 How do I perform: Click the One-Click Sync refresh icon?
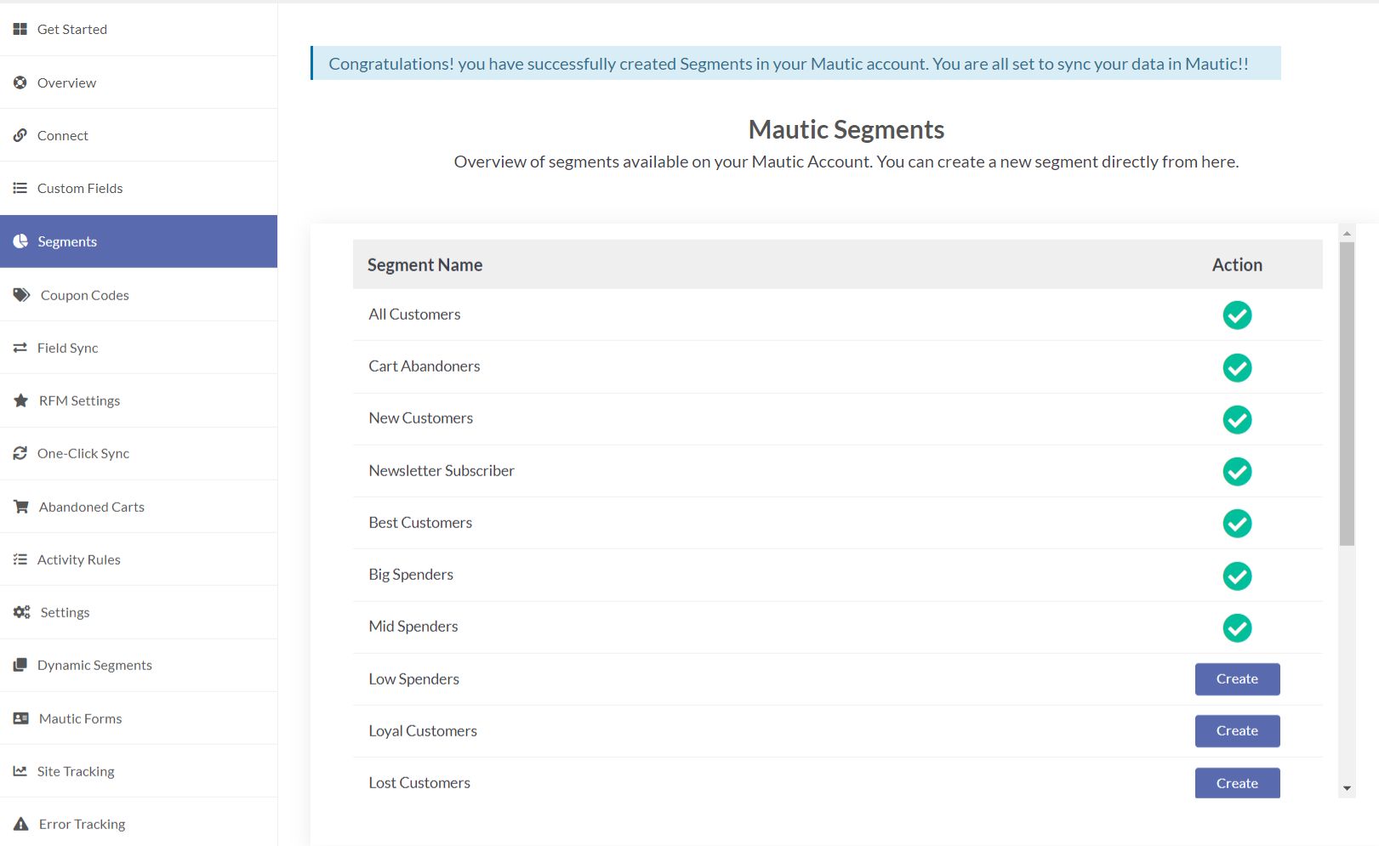[x=20, y=453]
